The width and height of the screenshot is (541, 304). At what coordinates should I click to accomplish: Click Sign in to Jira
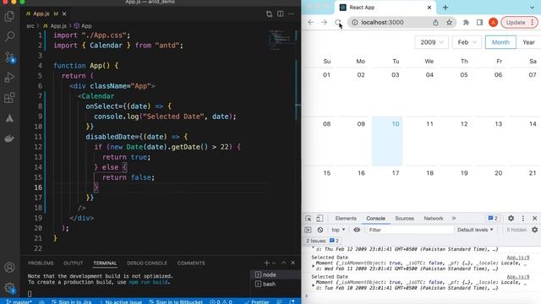[x=72, y=301]
